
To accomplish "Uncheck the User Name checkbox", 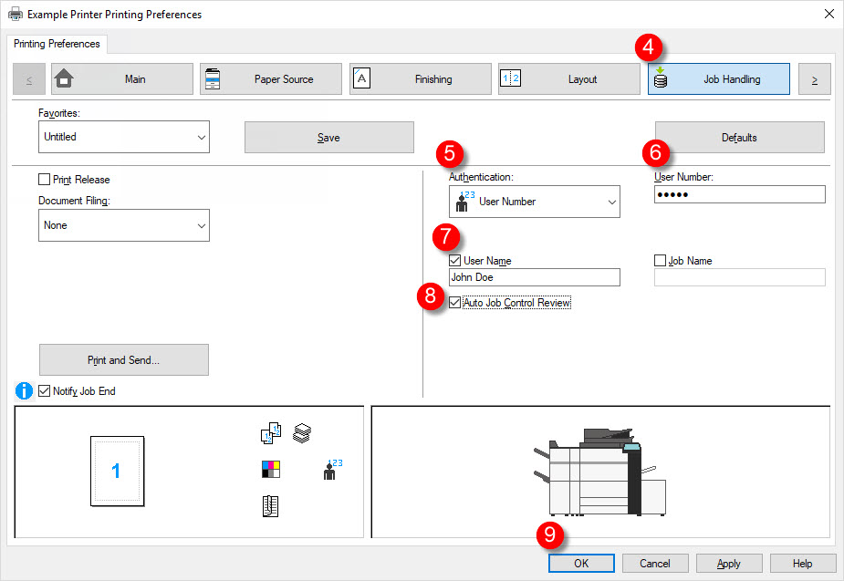I will tap(454, 261).
